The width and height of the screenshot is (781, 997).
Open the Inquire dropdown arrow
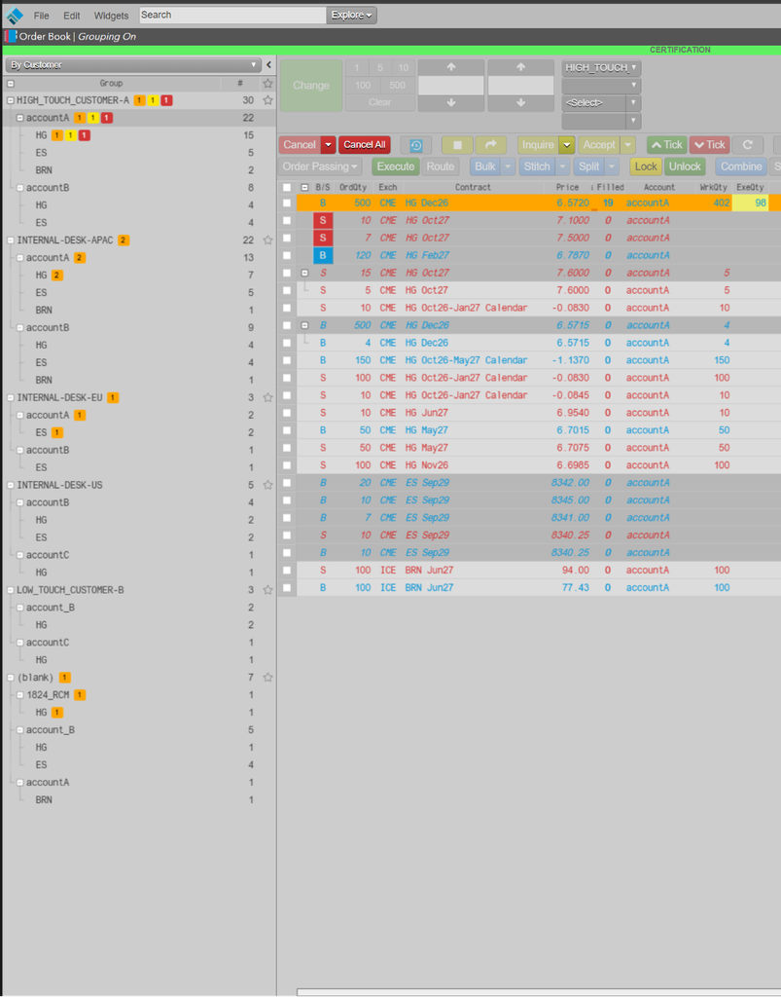click(566, 145)
